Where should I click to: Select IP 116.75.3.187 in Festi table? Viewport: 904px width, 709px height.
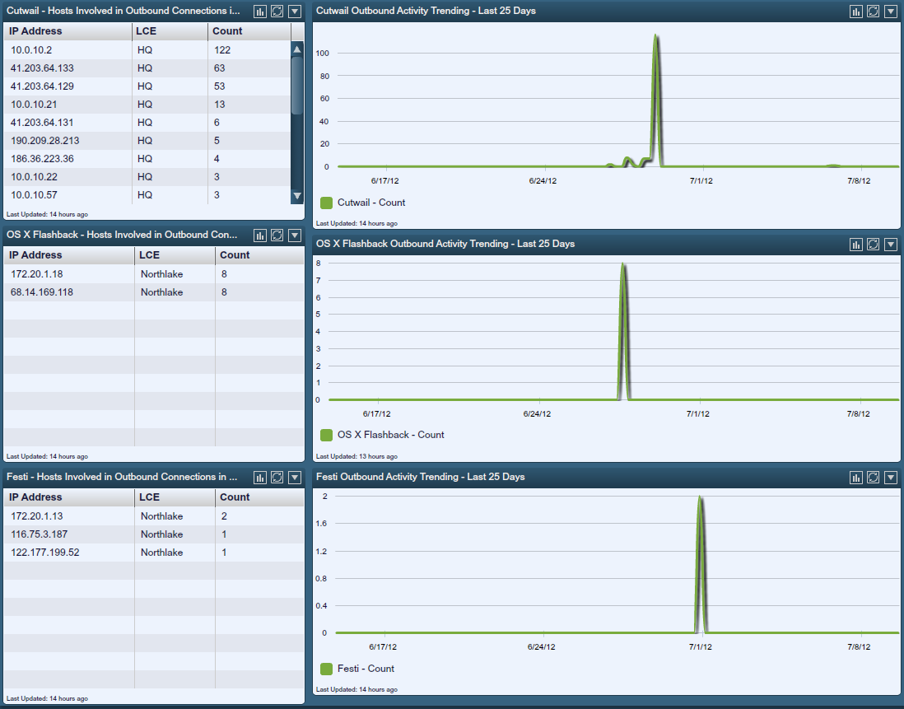[40, 534]
